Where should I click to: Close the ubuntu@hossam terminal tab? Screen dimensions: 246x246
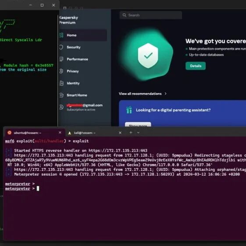click(60, 133)
